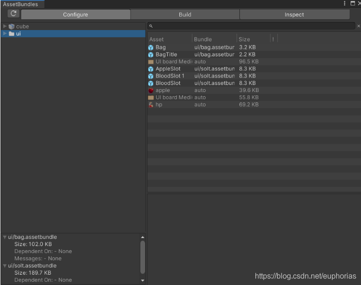The height and width of the screenshot is (285, 361).
Task: Maximize the AssetBundles window
Action: pyautogui.click(x=353, y=3)
